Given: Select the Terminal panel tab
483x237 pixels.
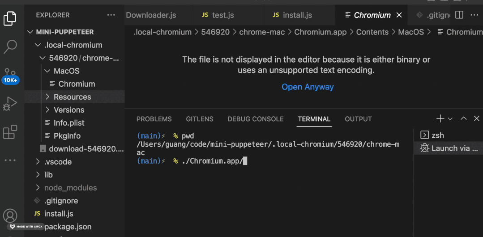Looking at the screenshot, I should (314, 119).
